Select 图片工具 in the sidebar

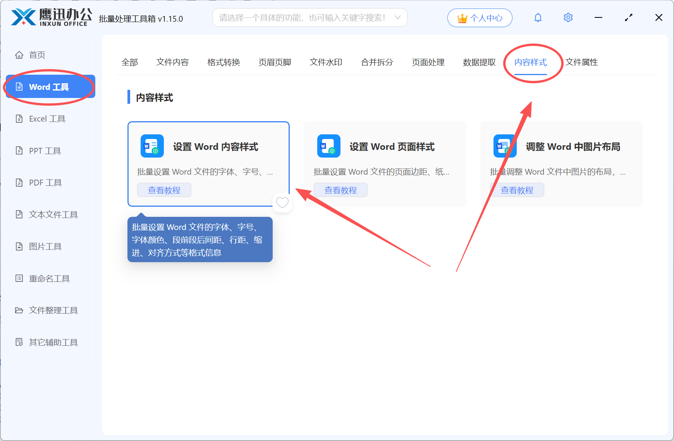pos(45,246)
